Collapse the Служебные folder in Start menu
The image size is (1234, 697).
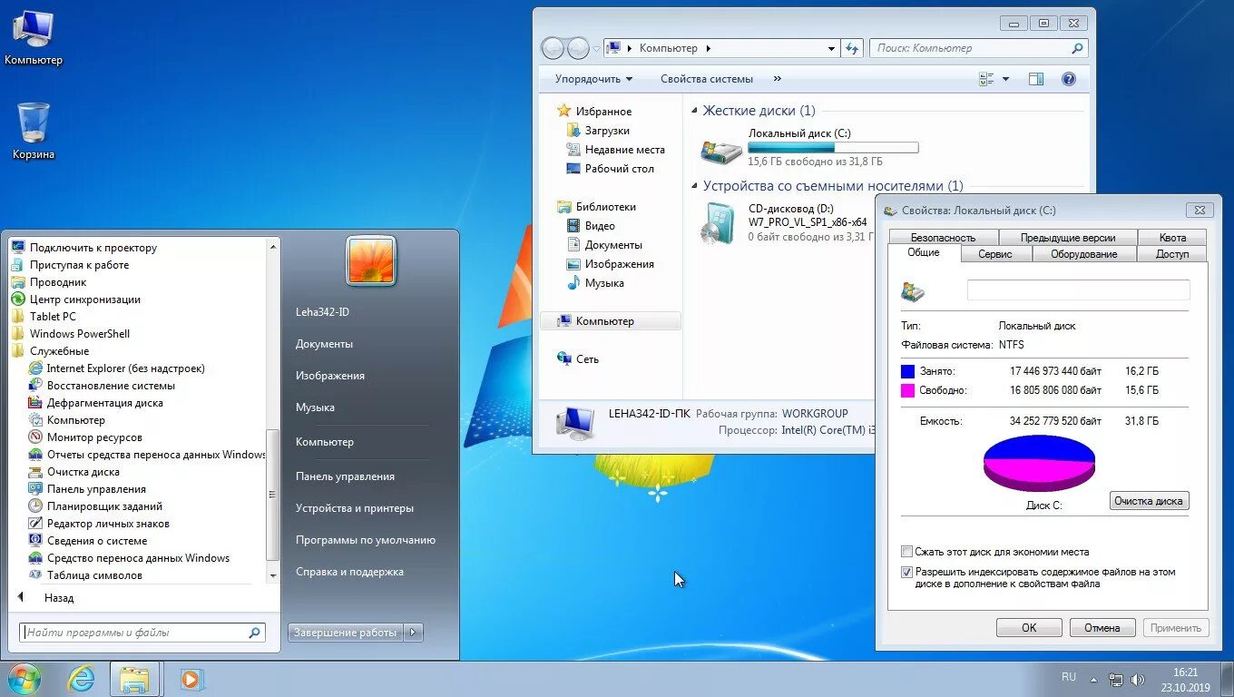pos(51,350)
